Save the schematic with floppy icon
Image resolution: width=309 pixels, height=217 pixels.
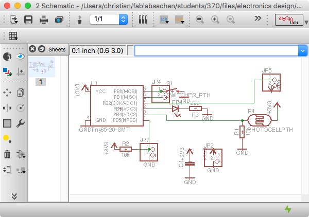coord(28,20)
